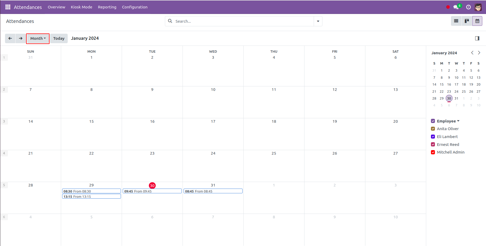
Task: Uncheck Ernest Reed filter
Action: point(433,144)
